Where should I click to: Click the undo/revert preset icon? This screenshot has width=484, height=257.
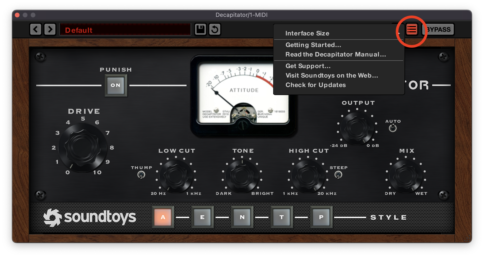(x=215, y=29)
